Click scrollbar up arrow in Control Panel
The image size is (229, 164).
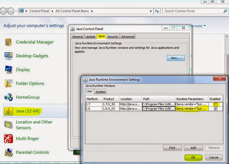click(x=227, y=36)
